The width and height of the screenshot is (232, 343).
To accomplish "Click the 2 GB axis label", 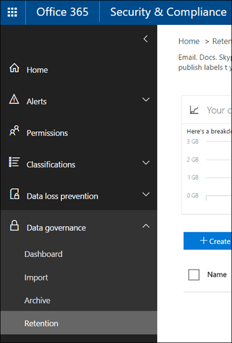I will pyautogui.click(x=193, y=159).
